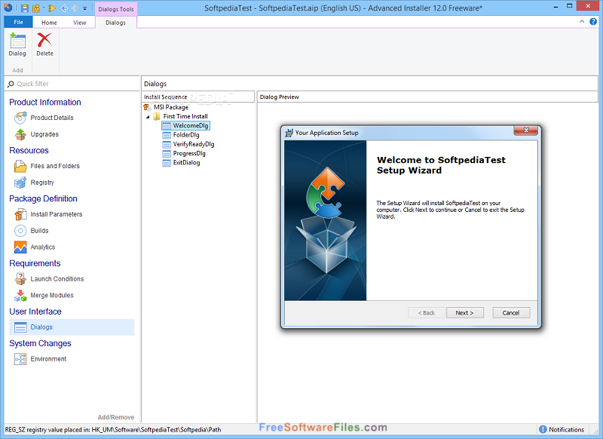
Task: Click the Install Sequence panel header
Action: (x=197, y=97)
